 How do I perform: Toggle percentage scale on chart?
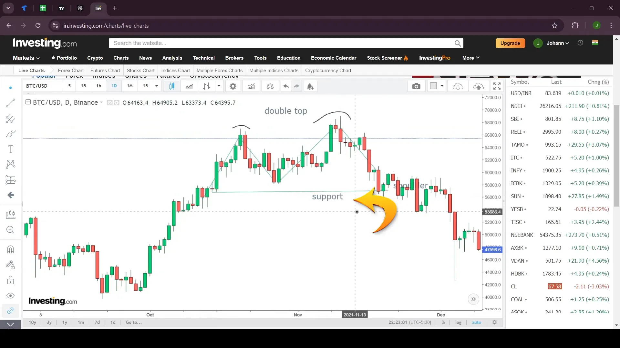point(443,322)
